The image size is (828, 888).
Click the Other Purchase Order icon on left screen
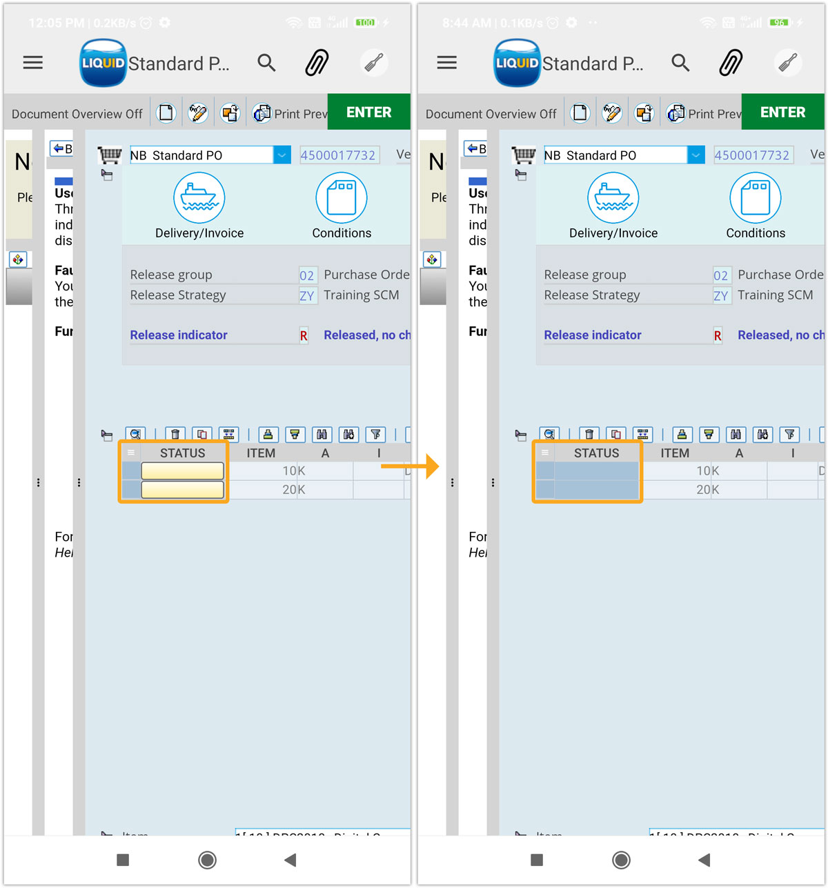230,113
